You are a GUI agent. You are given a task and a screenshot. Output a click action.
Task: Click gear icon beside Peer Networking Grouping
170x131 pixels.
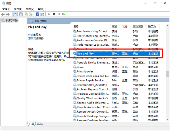(x=75, y=31)
